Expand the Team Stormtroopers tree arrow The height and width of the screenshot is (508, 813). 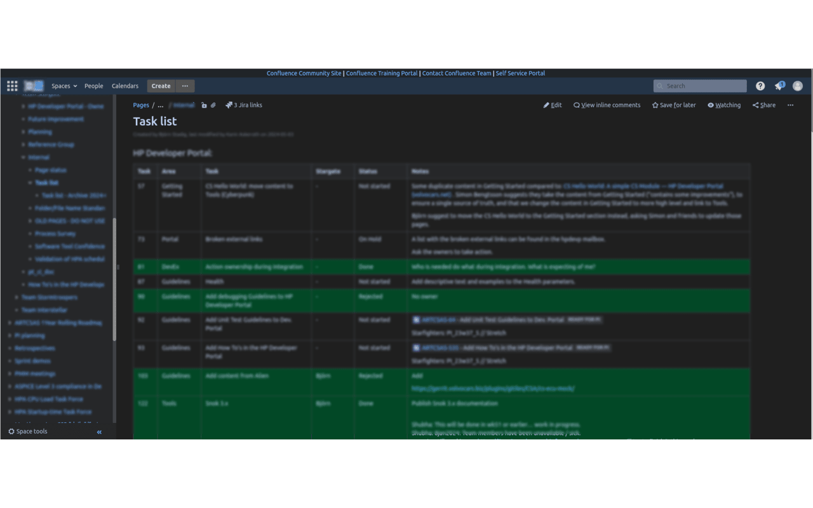point(17,297)
